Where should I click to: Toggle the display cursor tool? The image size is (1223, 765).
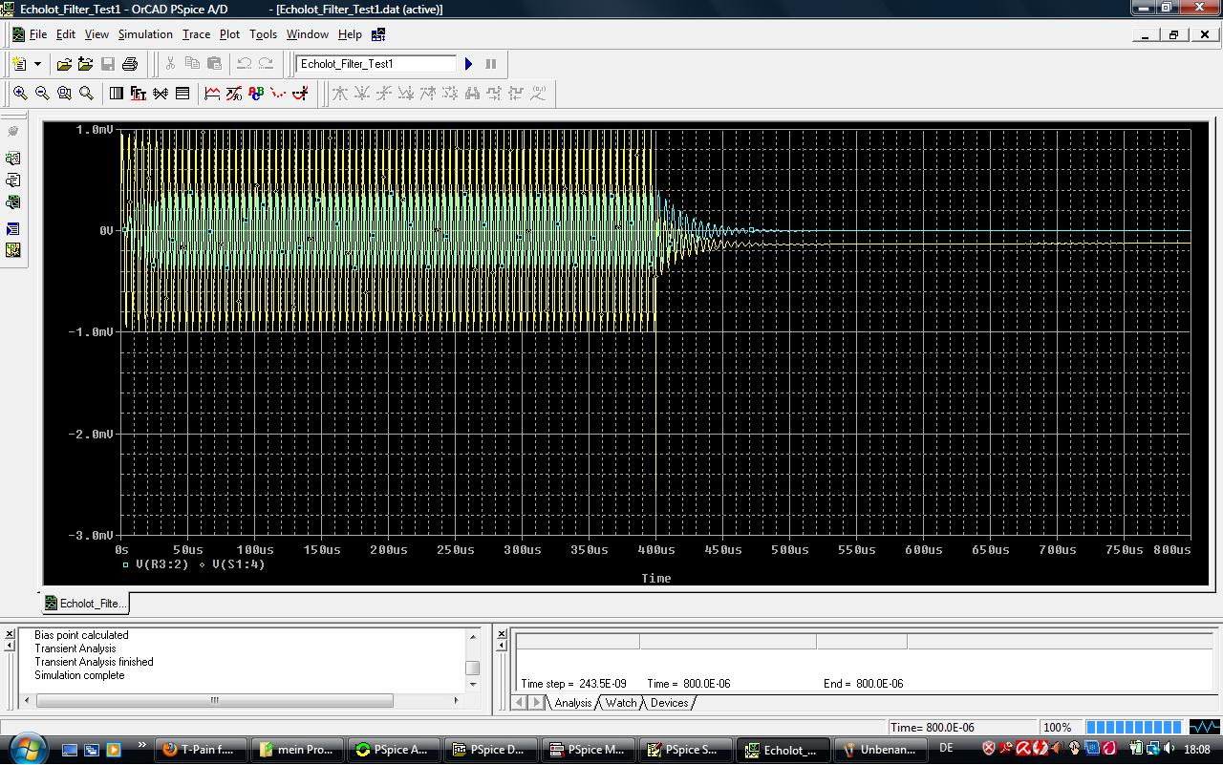click(300, 94)
